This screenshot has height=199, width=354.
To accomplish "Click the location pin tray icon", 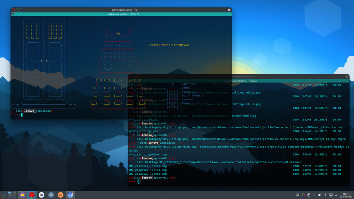I will 314,195.
